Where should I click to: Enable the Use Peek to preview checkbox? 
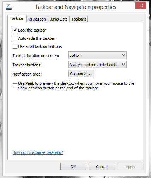(x=15, y=85)
